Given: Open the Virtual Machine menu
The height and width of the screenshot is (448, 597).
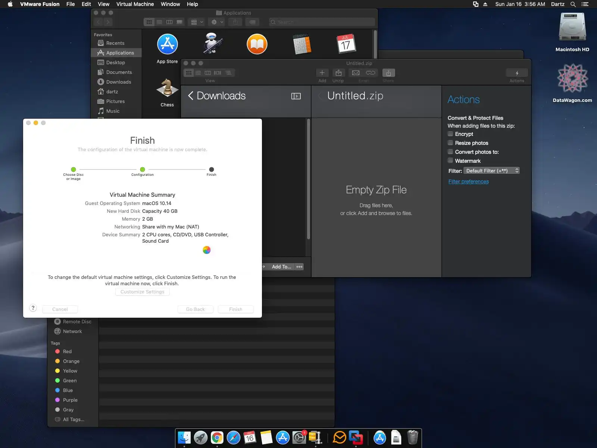Looking at the screenshot, I should coord(135,4).
